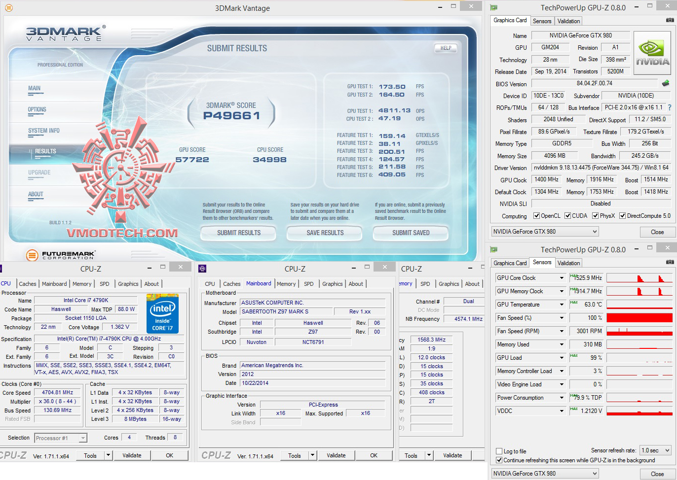The image size is (677, 480).
Task: Click the NVIDIA logo in GPU-Z
Action: click(x=652, y=53)
